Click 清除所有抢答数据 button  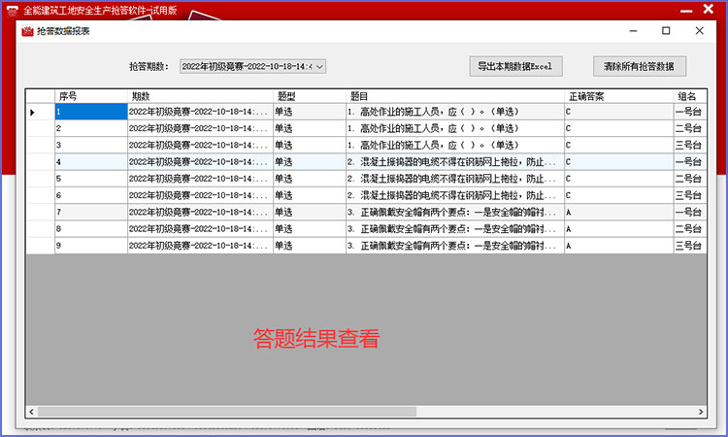[639, 67]
